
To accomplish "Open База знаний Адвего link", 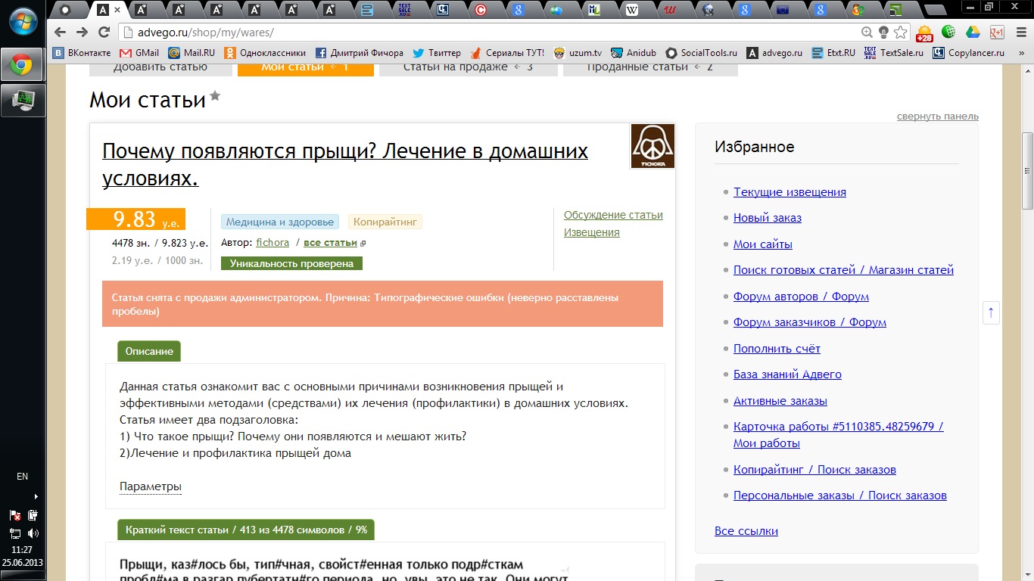I will point(787,374).
